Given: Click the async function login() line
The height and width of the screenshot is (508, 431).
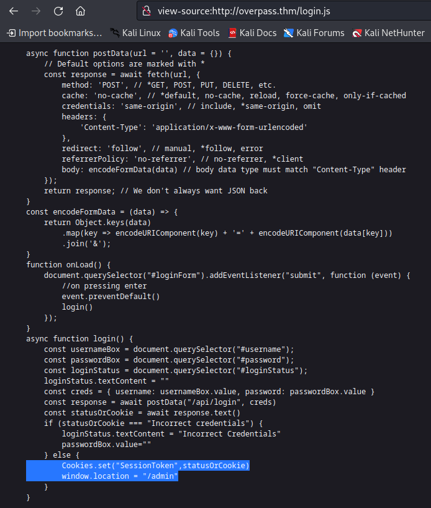Looking at the screenshot, I should [x=79, y=339].
